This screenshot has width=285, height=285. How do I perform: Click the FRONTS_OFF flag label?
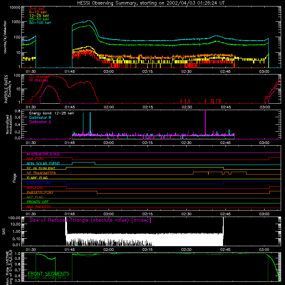coord(38,202)
